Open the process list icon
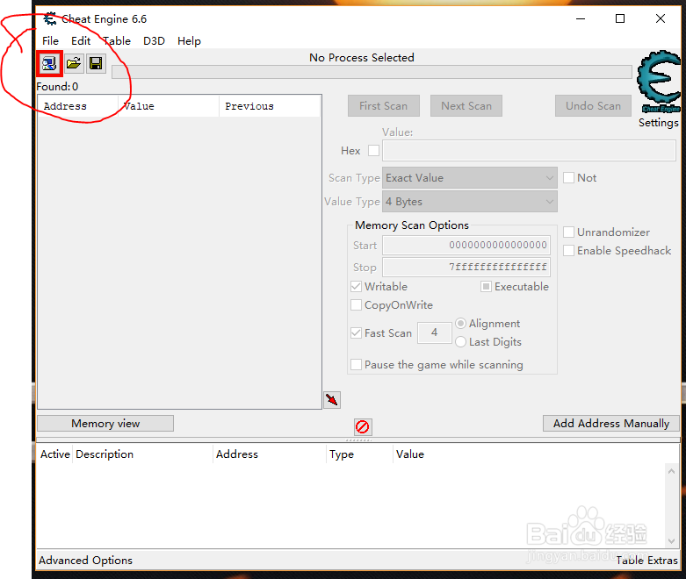This screenshot has width=686, height=579. coord(49,64)
